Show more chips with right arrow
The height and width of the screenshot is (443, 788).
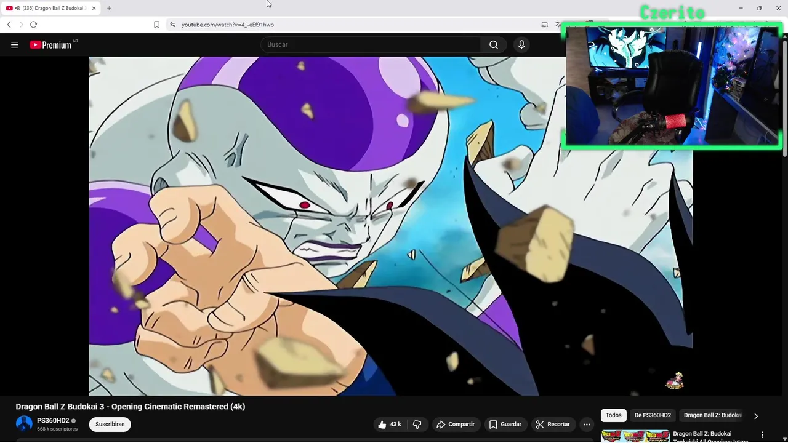[x=756, y=416]
